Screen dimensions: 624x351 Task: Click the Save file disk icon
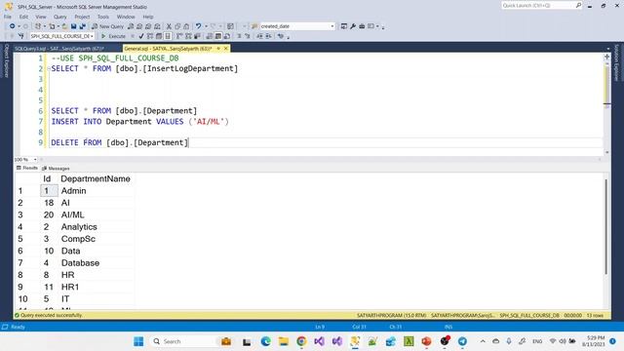pos(74,26)
